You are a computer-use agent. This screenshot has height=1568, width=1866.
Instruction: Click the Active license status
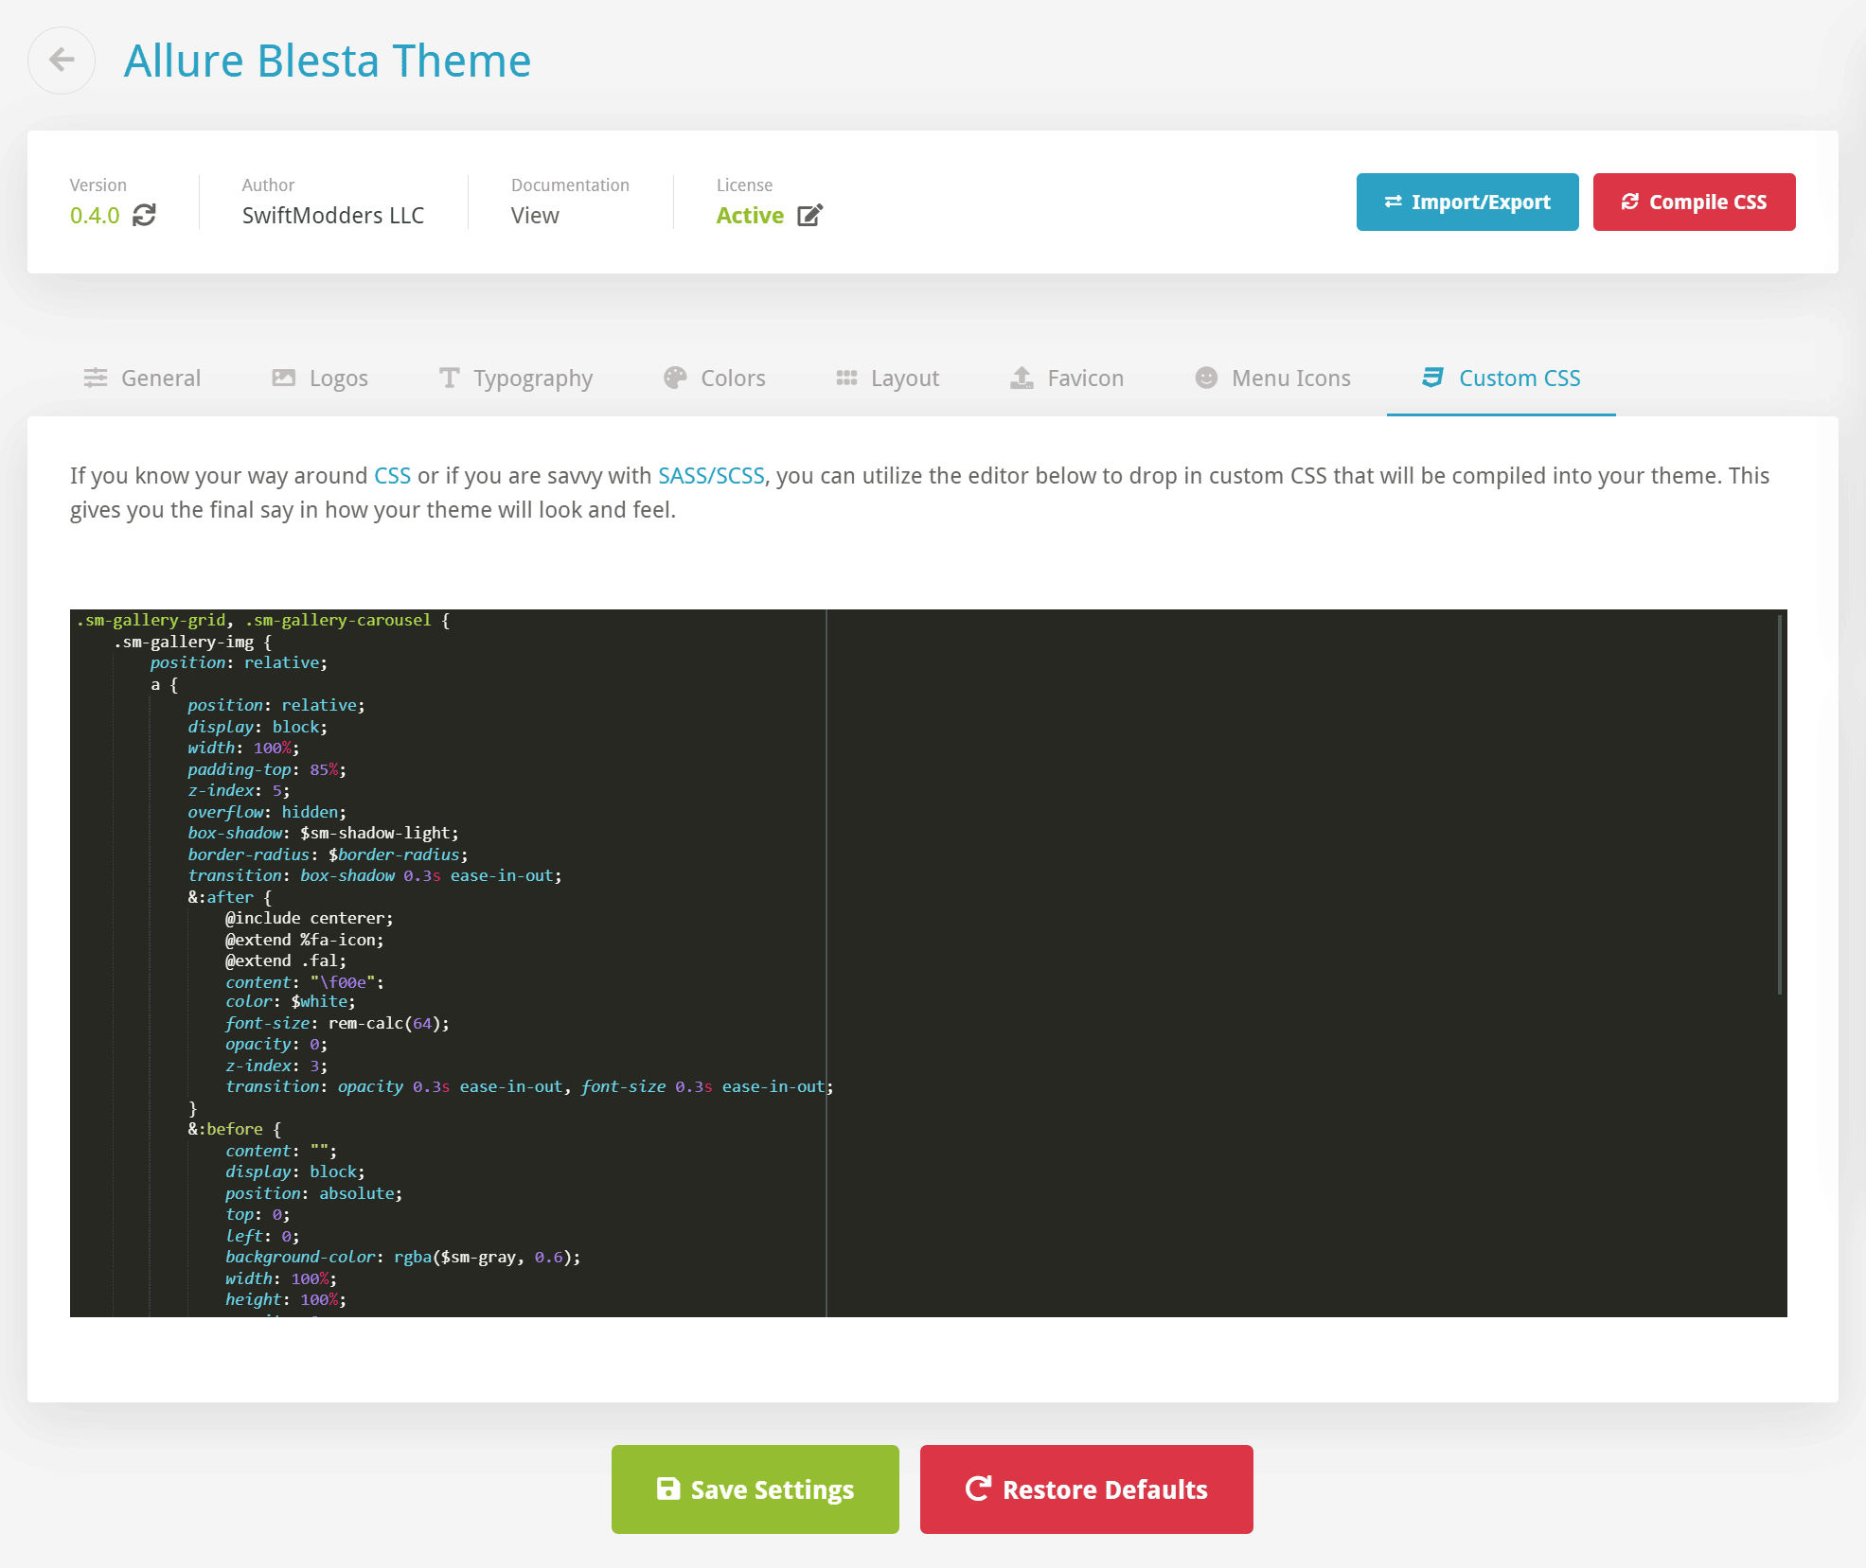click(x=750, y=216)
